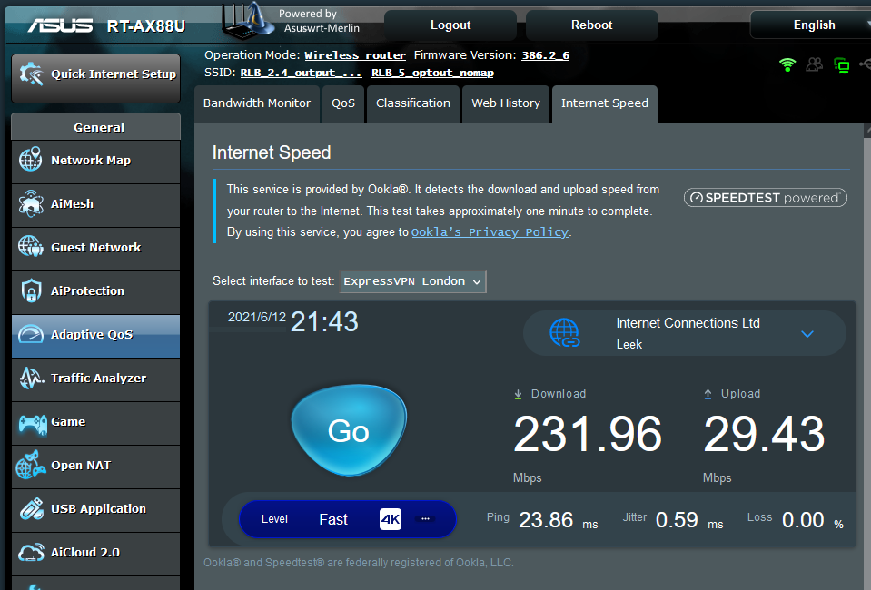The width and height of the screenshot is (871, 590).
Task: Open the Classification tab
Action: coord(413,103)
